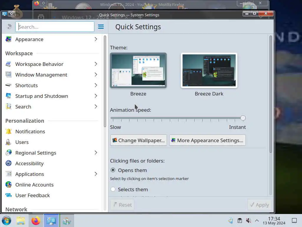Expand Startup and Shutdown chevron
Viewport: 302px width, 227px height.
click(96, 96)
